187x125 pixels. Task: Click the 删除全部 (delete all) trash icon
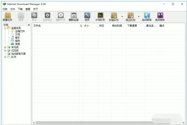tap(74, 15)
